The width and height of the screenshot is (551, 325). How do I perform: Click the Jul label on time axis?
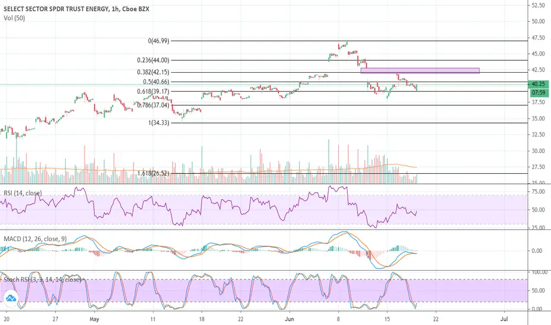tap(504, 319)
